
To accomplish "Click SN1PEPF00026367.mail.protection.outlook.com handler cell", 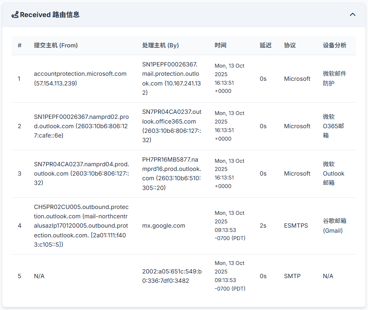I will pyautogui.click(x=171, y=78).
